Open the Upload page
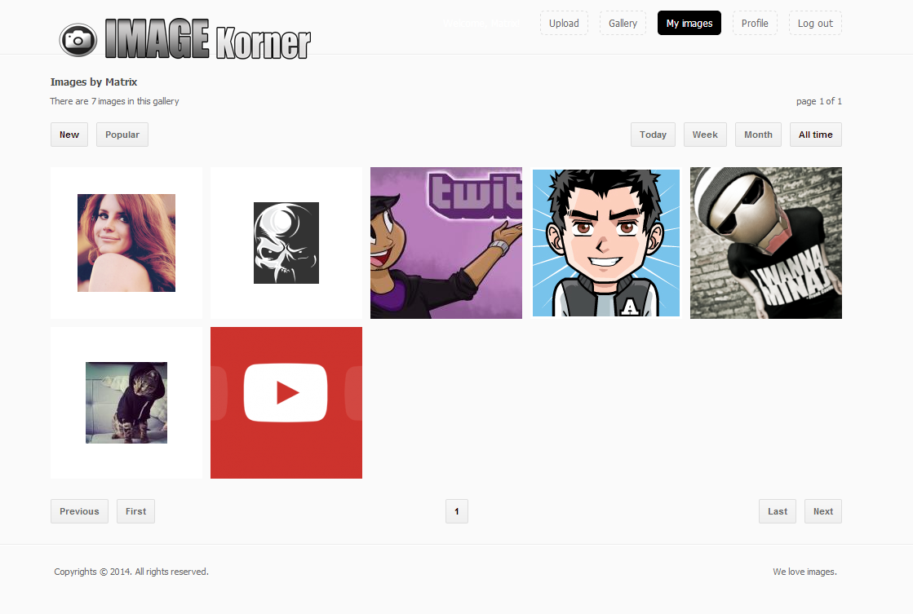 (x=564, y=24)
